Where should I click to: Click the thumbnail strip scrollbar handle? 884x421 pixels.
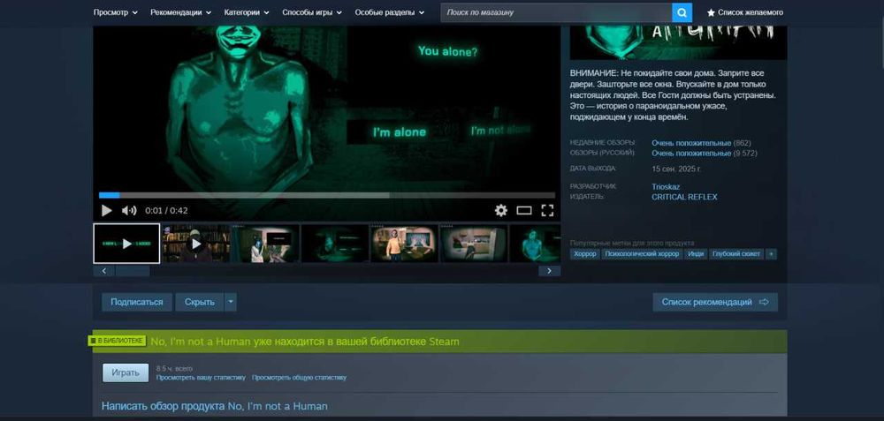(x=133, y=271)
